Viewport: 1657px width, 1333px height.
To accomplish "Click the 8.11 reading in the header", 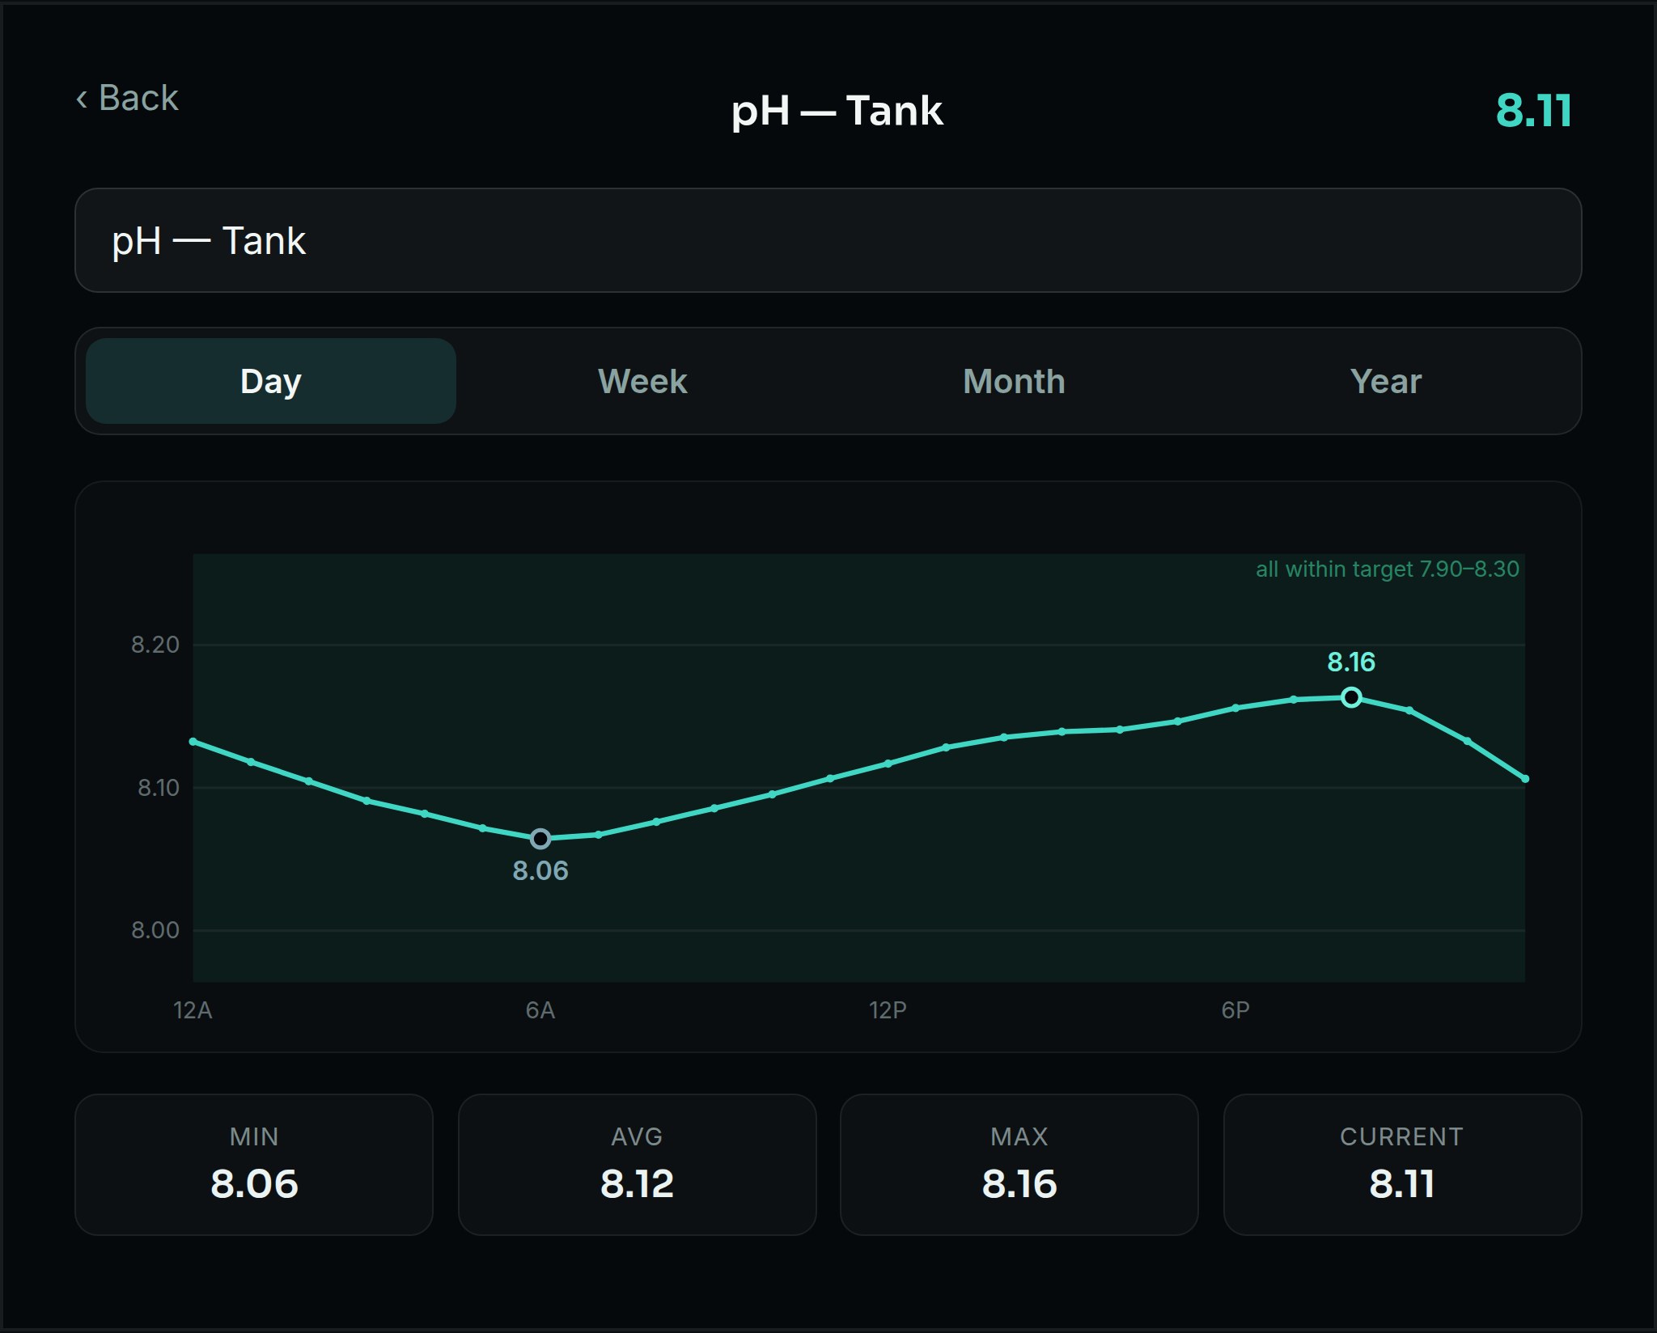I will tap(1534, 111).
